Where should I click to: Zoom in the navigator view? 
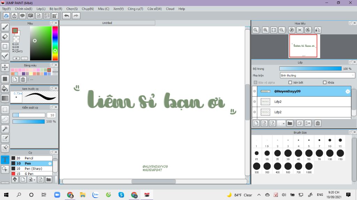265,30
